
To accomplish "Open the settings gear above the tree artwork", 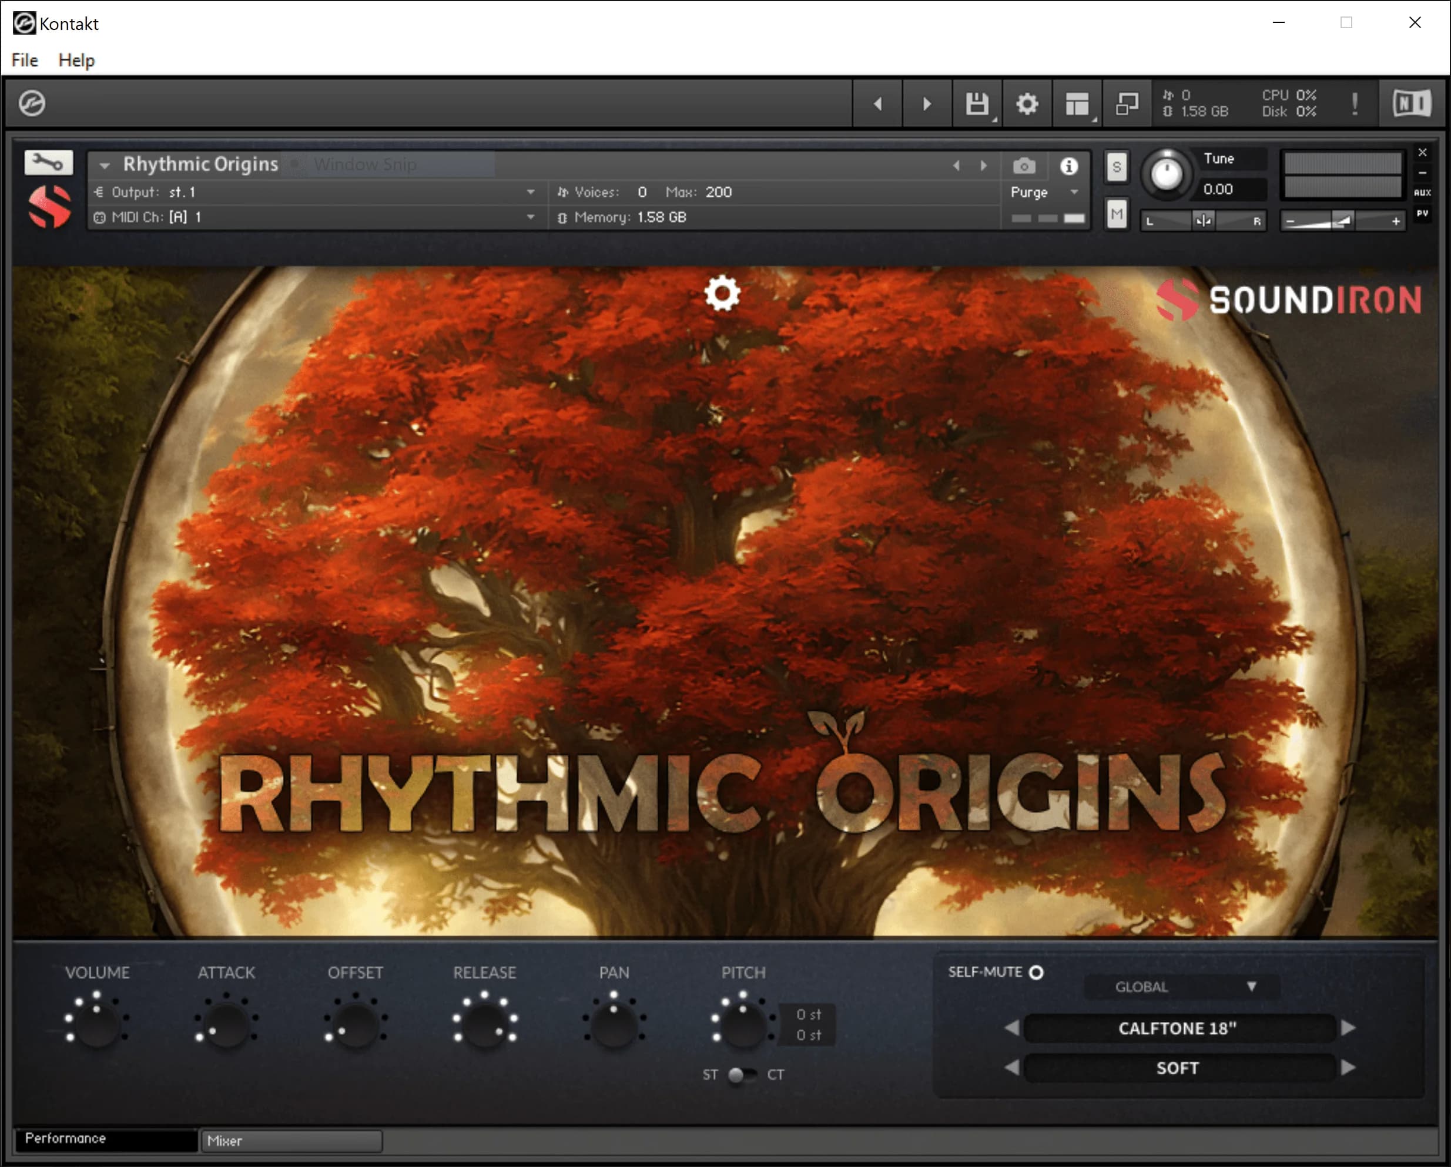I will click(722, 294).
